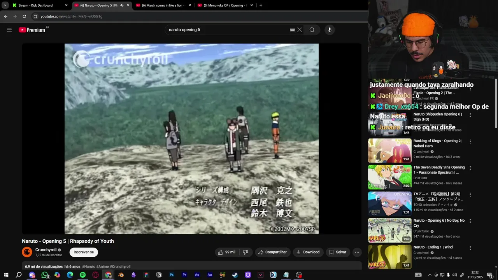Open the on-screen keyboard in search box
Image resolution: width=498 pixels, height=280 pixels.
[x=292, y=30]
